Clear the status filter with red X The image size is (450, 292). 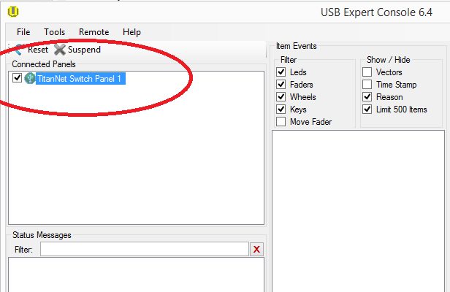pyautogui.click(x=256, y=249)
